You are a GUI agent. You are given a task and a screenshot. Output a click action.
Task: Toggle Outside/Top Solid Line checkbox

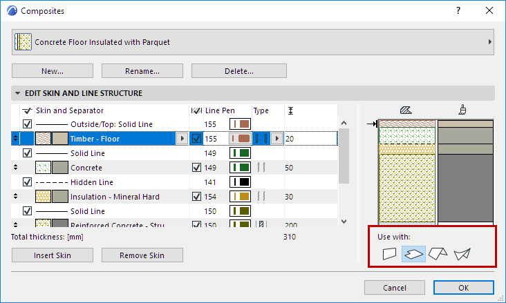[x=28, y=124]
